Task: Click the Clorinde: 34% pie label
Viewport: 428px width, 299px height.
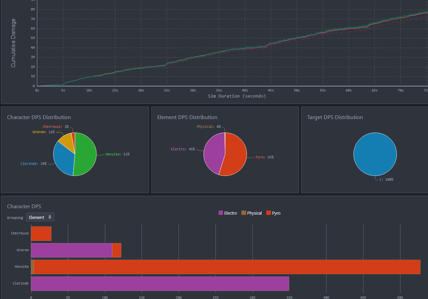Action: coord(34,164)
